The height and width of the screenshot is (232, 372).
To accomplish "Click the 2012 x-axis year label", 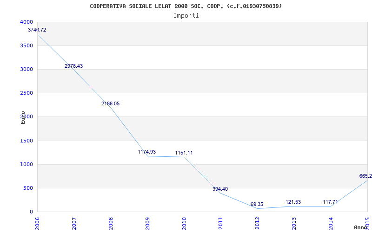I will click(x=258, y=223).
